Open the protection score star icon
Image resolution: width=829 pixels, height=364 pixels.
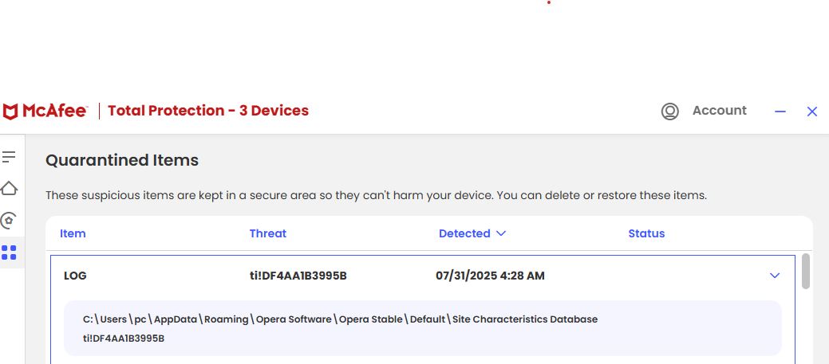point(8,221)
